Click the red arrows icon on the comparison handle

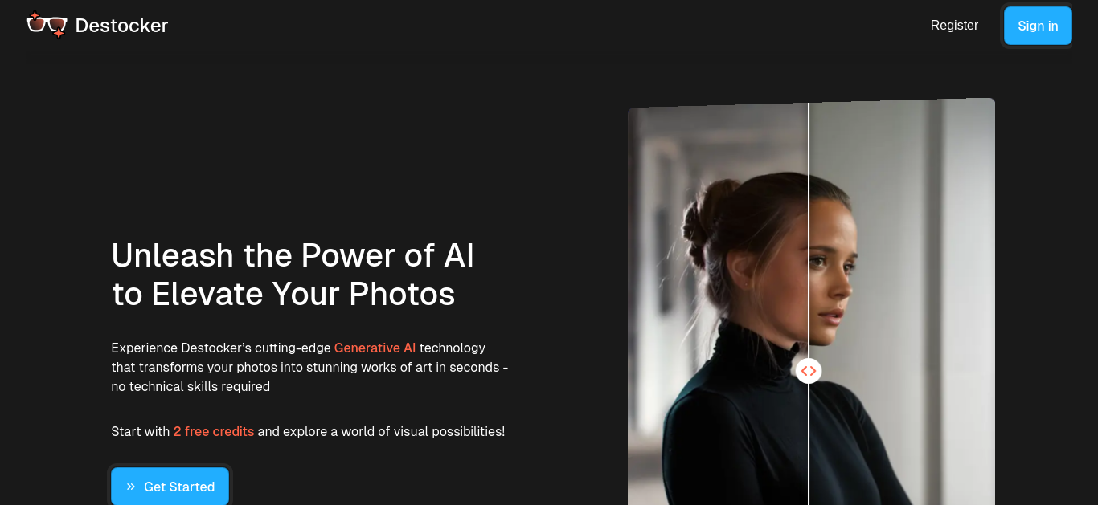click(809, 371)
